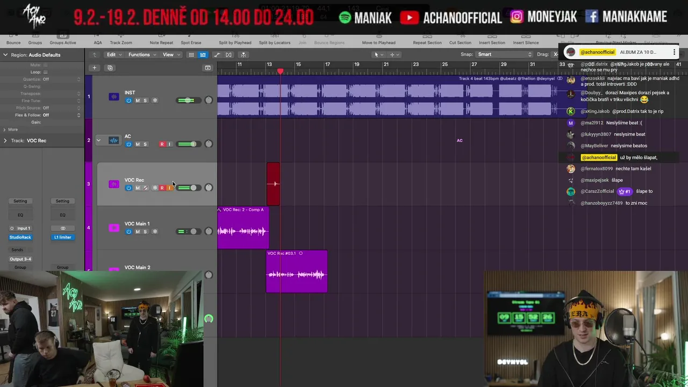Expand the More section in inspector
Viewport: 688px width, 387px height.
4,130
